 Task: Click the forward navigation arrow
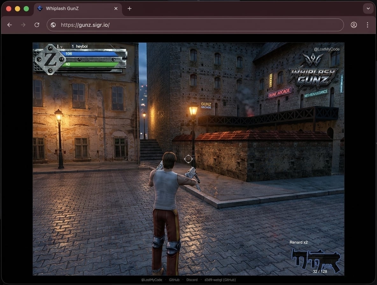(x=23, y=25)
